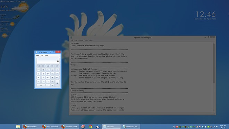Click the square root button
Image resolution: width=229 pixels, height=129 pixels.
pyautogui.click(x=57, y=70)
